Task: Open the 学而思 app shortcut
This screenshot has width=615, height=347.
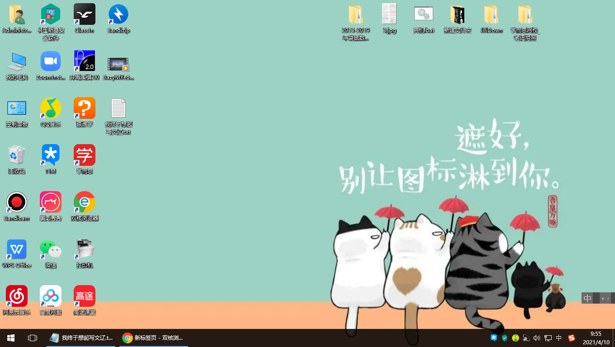Action: click(x=85, y=160)
